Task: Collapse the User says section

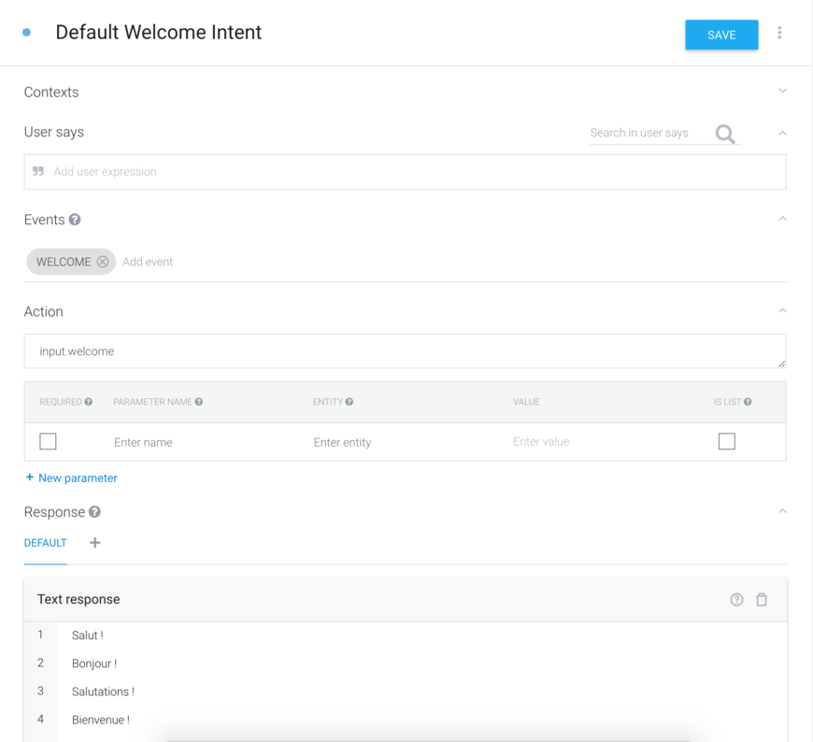Action: click(x=782, y=133)
